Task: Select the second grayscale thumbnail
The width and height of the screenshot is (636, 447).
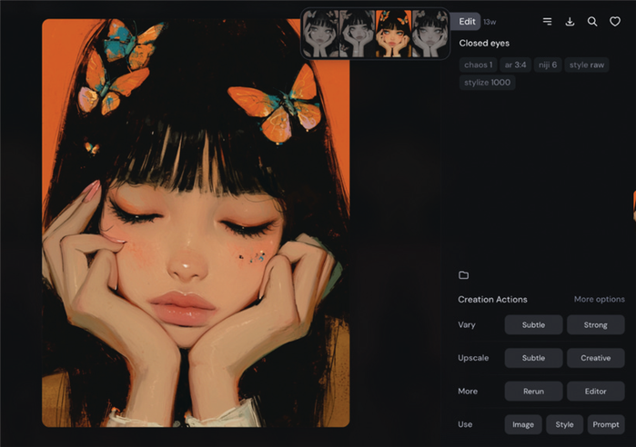Action: pos(357,34)
